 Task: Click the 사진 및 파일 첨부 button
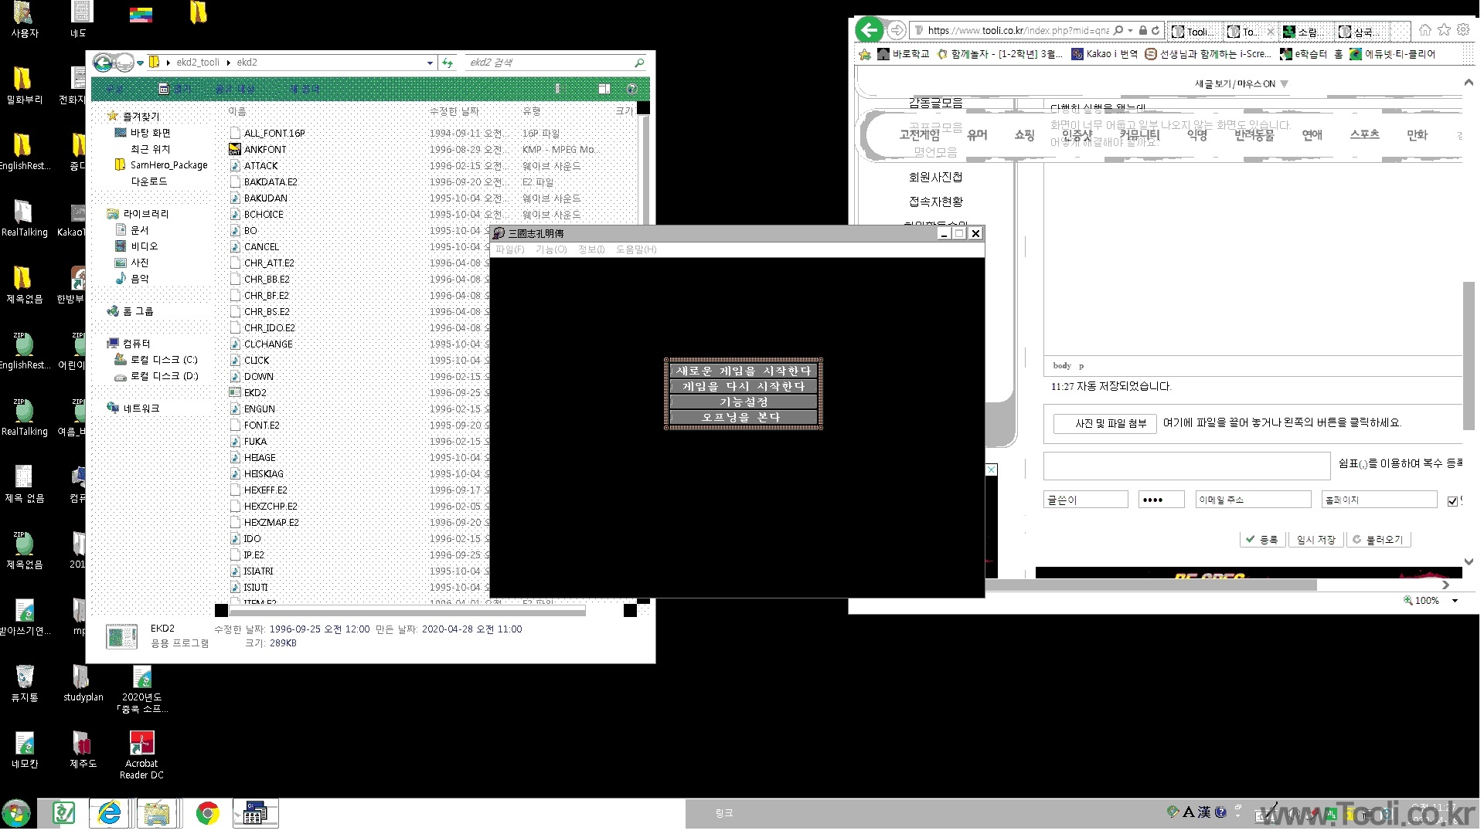pos(1105,423)
